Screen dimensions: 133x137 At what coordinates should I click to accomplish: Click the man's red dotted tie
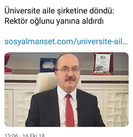pyautogui.click(x=70, y=111)
